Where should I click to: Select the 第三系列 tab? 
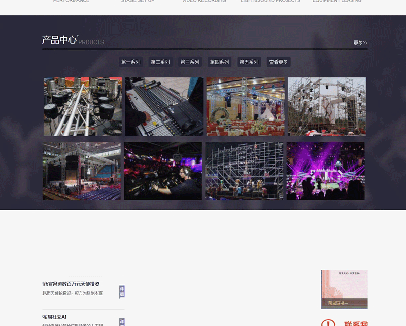190,62
